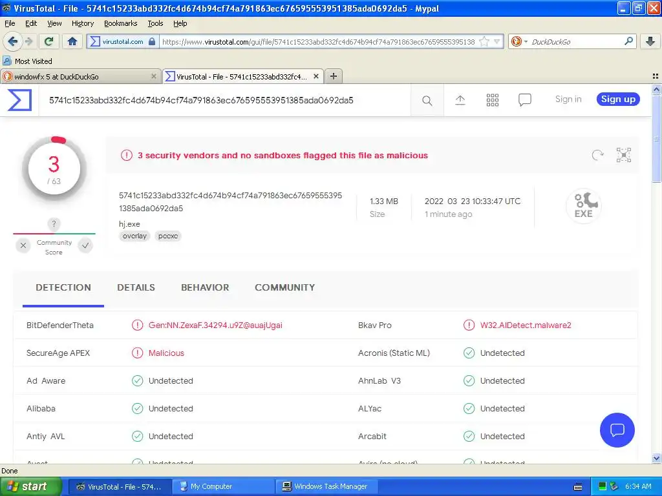
Task: Open the Most Visited bookmarks folder
Action: coord(28,61)
